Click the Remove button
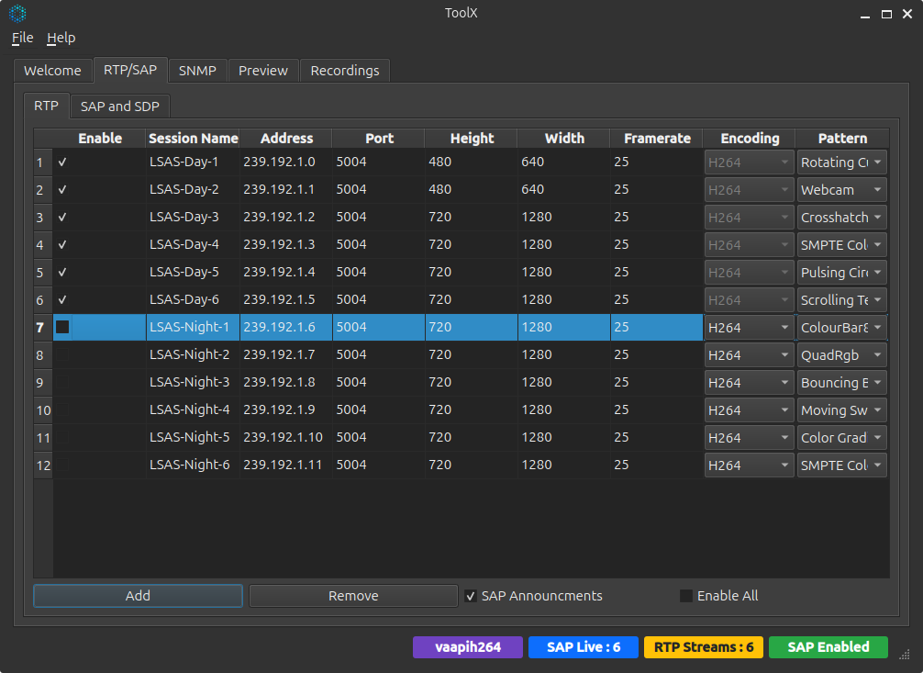Screen dimensions: 923x673 click(353, 596)
